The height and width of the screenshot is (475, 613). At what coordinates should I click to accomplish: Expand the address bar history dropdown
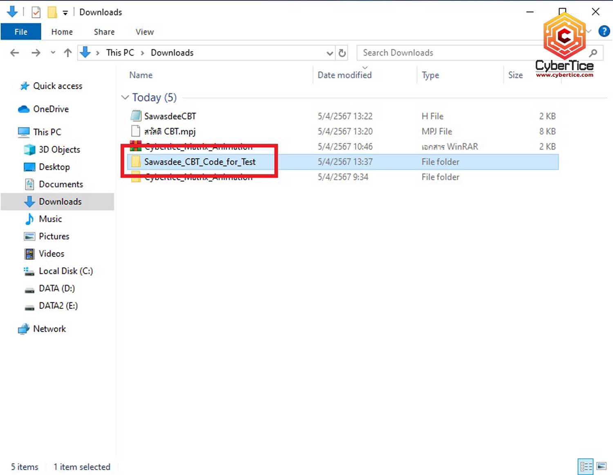point(329,53)
